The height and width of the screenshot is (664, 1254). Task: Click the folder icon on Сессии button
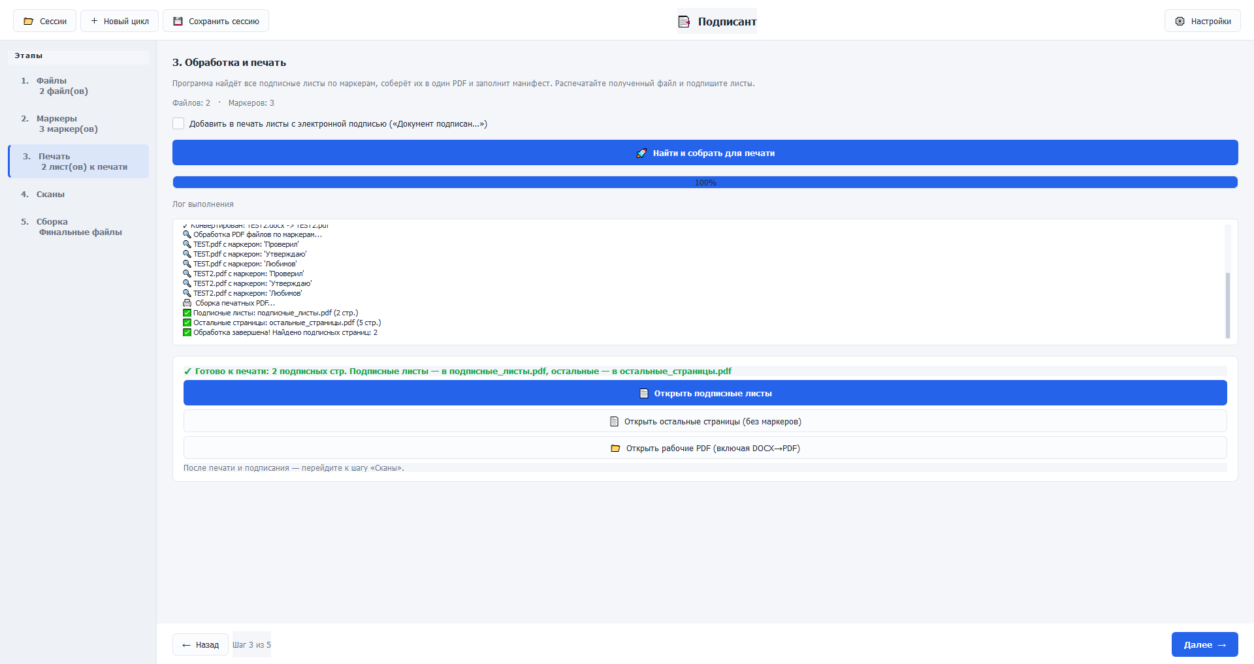click(x=28, y=22)
